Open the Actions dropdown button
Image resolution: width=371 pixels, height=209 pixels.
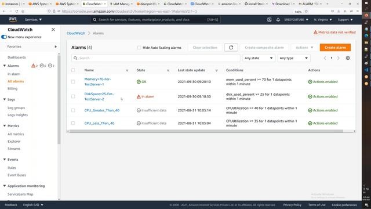(304, 48)
